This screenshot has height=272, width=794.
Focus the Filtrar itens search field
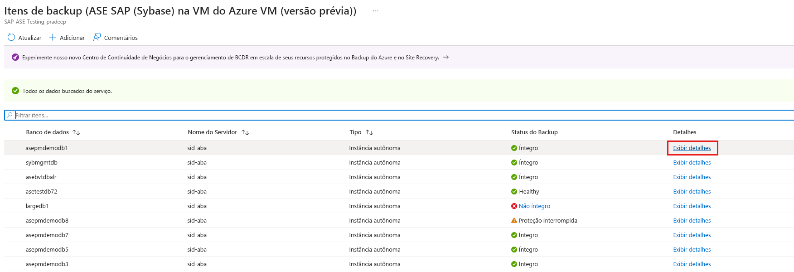[x=399, y=115]
